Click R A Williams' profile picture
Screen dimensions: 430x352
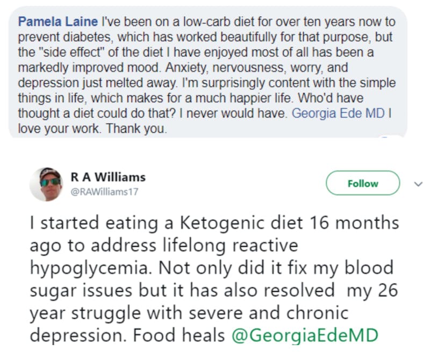(46, 184)
